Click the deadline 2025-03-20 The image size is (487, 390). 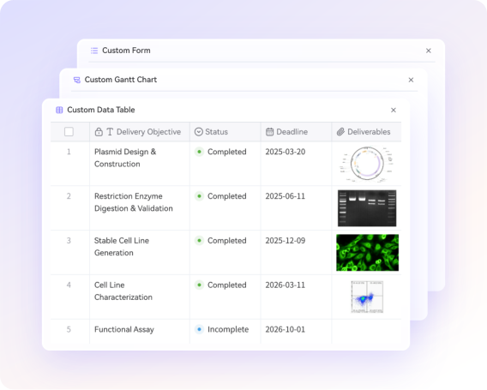pos(286,152)
